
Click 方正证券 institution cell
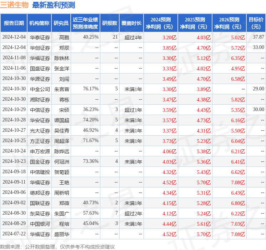point(40,141)
